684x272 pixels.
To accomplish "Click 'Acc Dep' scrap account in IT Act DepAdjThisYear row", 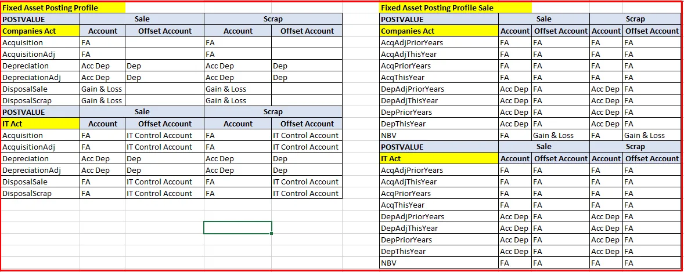I will click(x=605, y=229).
